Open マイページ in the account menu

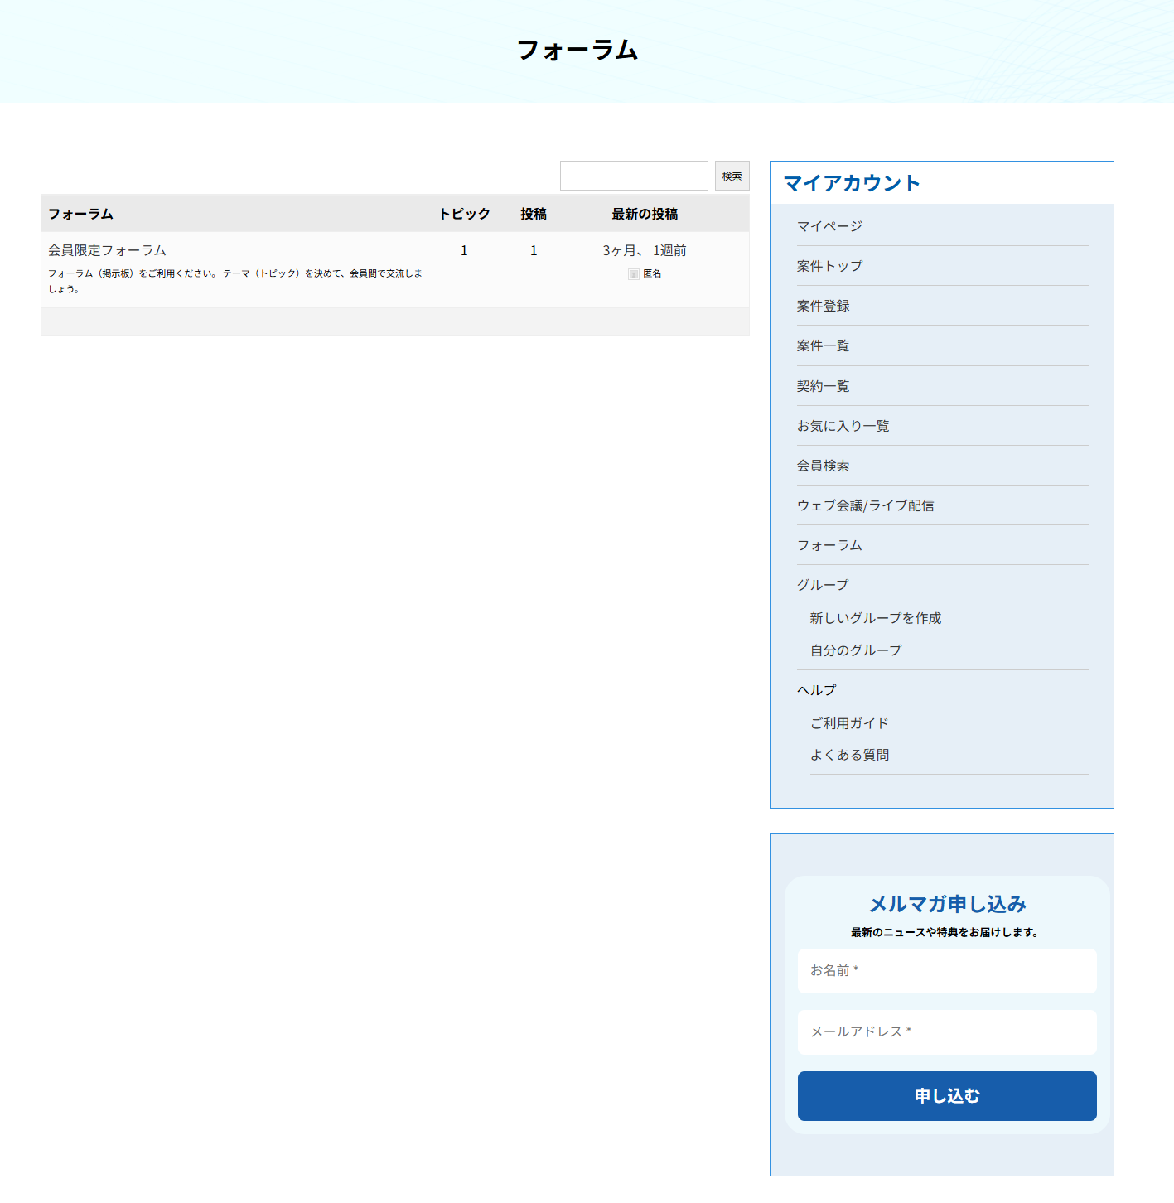pyautogui.click(x=829, y=226)
